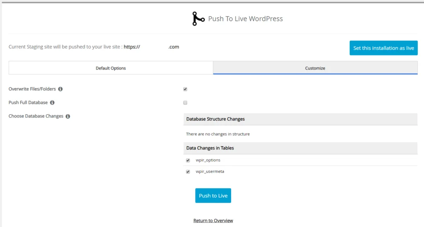This screenshot has width=424, height=227.
Task: Click the Push to Live button
Action: tap(213, 196)
